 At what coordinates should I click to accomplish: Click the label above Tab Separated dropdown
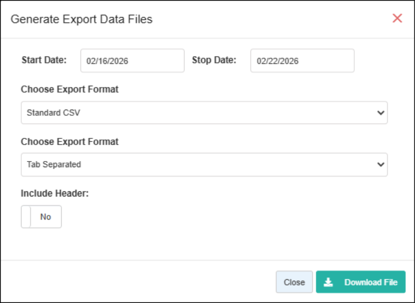point(70,141)
